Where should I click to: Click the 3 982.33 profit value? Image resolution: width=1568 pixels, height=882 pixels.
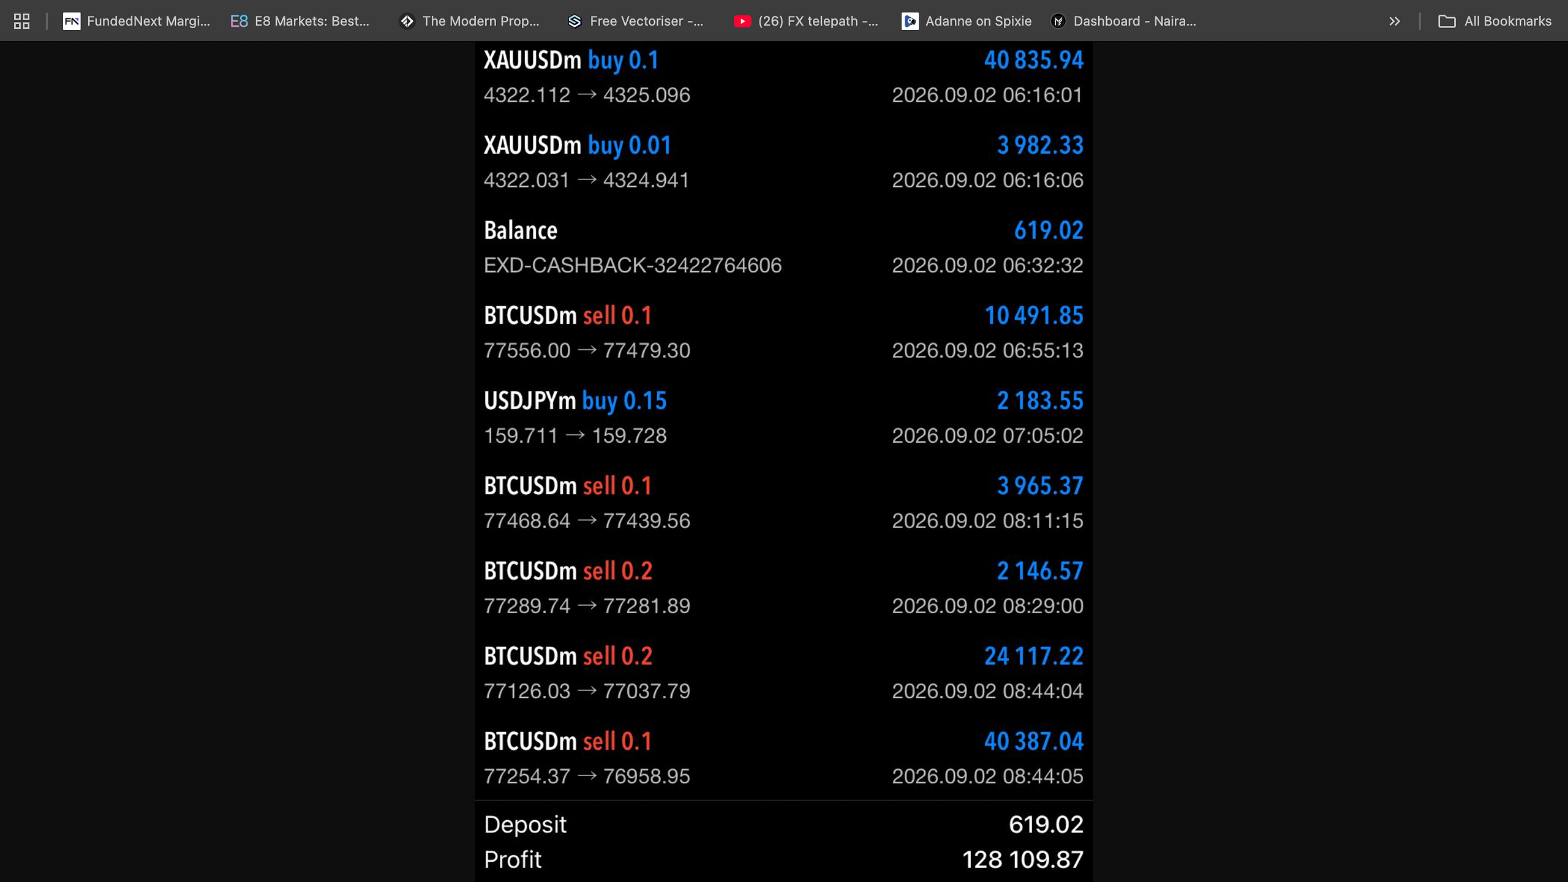click(x=1040, y=145)
